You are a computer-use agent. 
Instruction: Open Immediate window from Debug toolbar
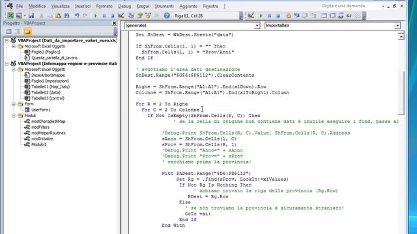click(332, 16)
